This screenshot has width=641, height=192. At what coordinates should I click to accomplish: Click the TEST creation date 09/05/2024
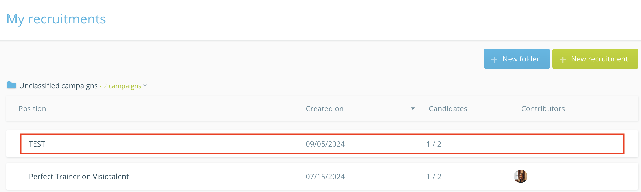(325, 144)
